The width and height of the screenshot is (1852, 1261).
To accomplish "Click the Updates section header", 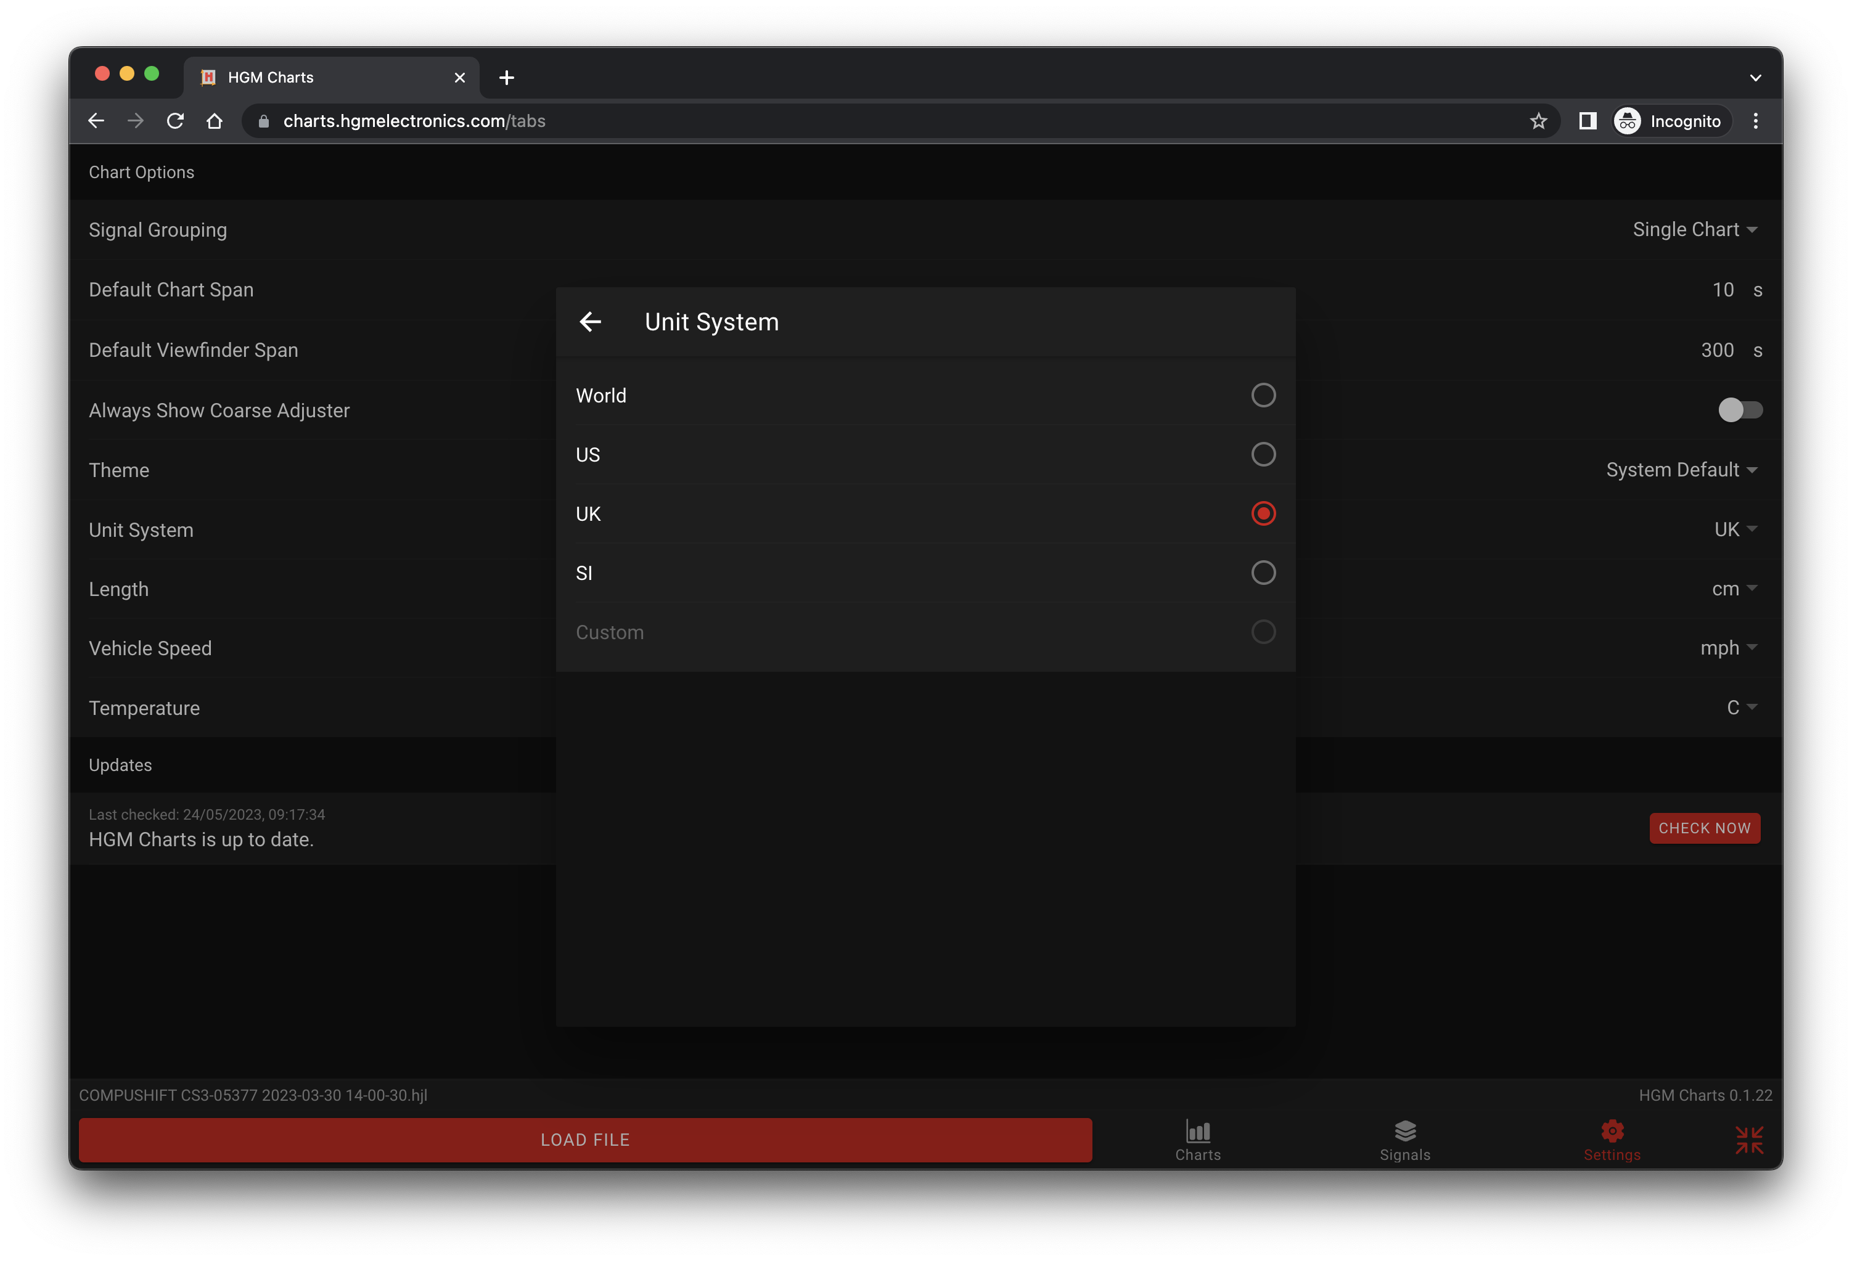I will [x=120, y=765].
